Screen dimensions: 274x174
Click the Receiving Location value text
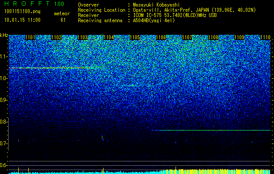tap(194, 10)
